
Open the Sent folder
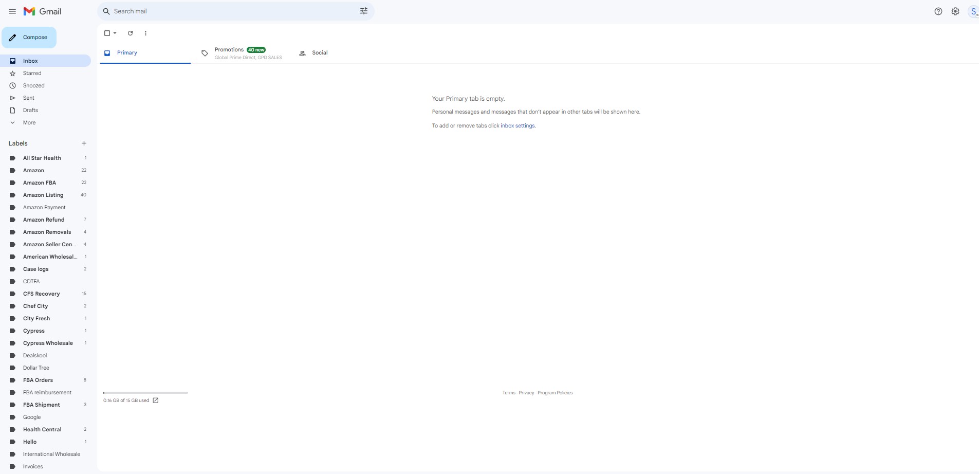pos(45,98)
